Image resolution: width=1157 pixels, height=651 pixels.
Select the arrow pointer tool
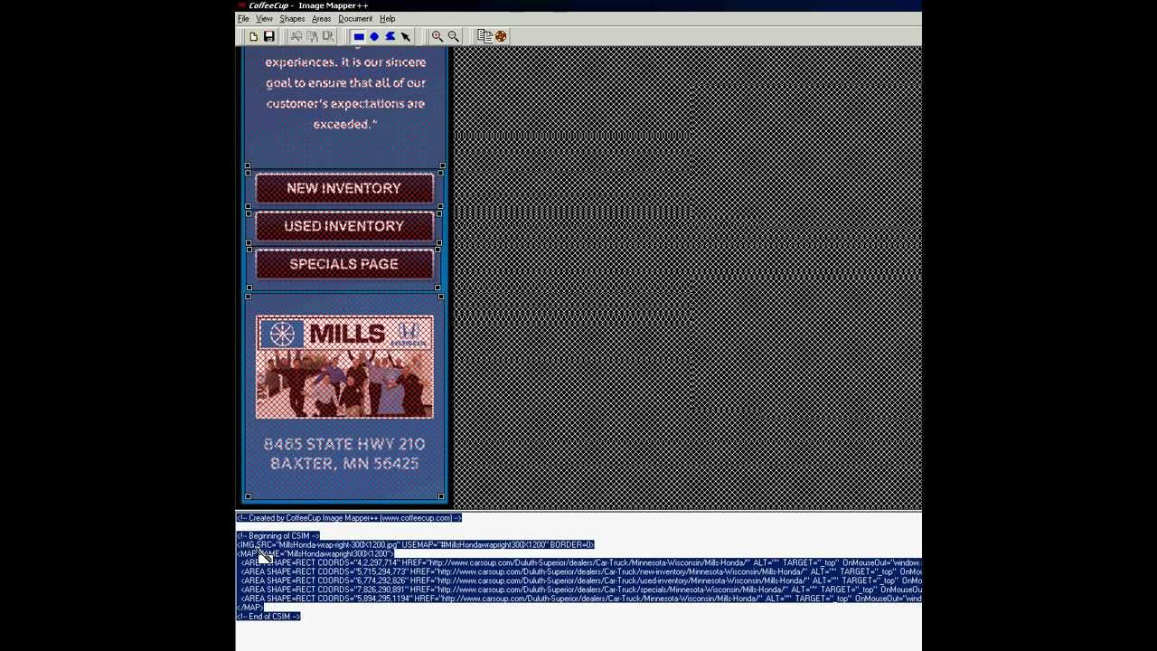[406, 36]
